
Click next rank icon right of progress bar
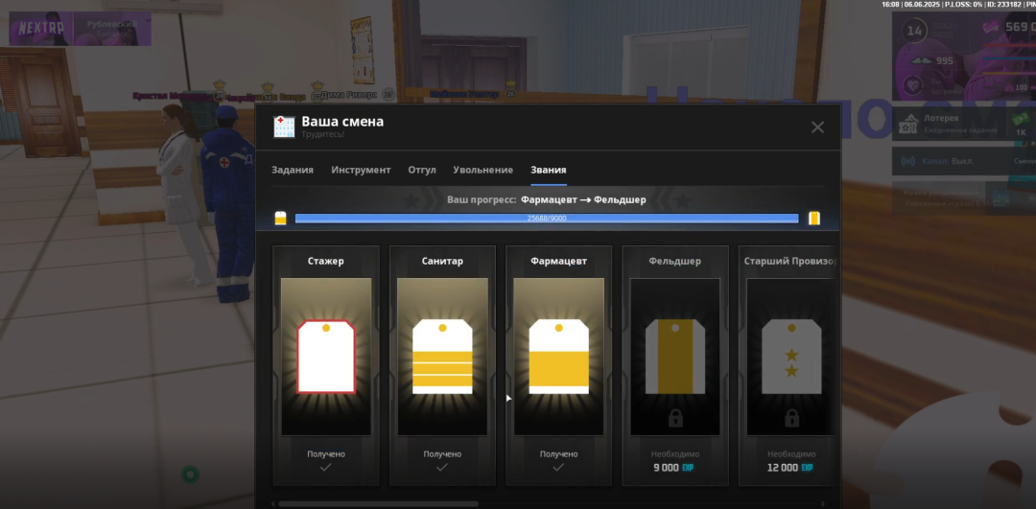[813, 219]
